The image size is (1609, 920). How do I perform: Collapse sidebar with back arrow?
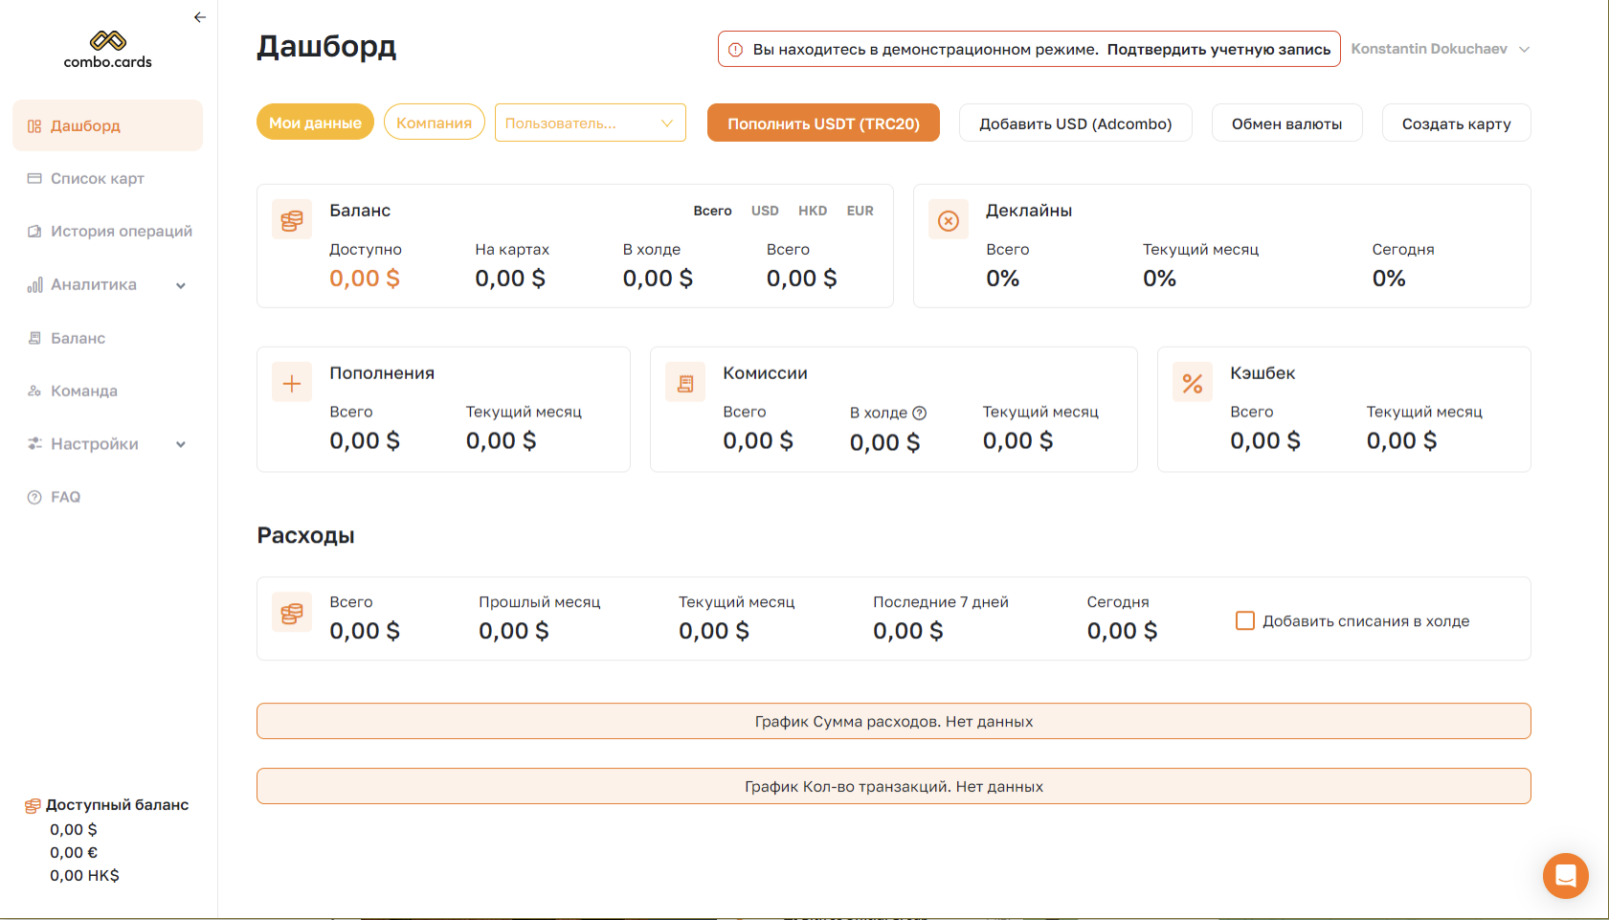pos(200,17)
